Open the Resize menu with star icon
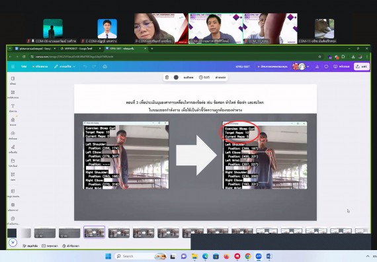 coord(40,66)
